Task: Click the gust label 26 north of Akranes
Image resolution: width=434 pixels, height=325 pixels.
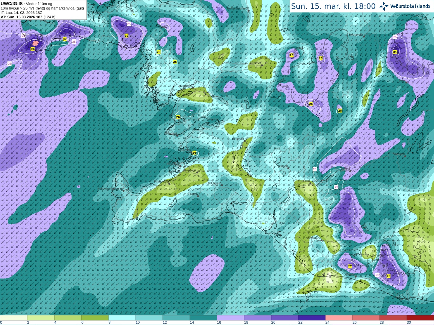Action: click(x=178, y=117)
